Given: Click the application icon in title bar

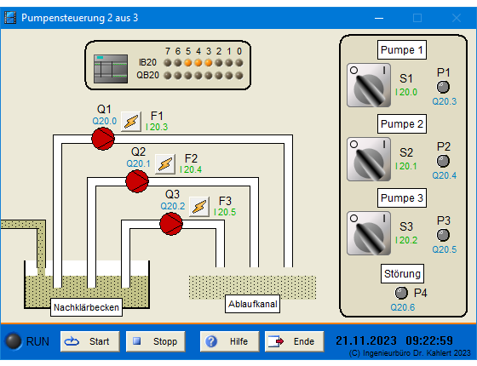Looking at the screenshot, I should click(10, 18).
